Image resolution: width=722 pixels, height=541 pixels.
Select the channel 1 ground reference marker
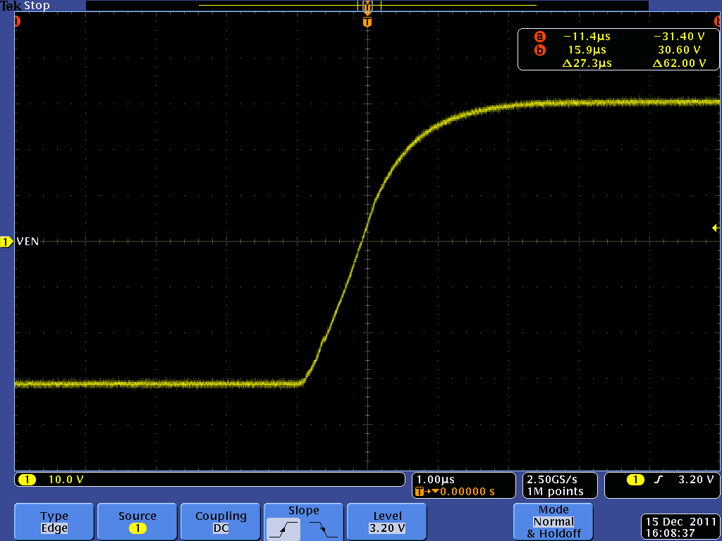[6, 242]
